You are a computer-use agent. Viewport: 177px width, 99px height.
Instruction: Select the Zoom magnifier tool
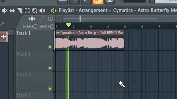pos(35,11)
